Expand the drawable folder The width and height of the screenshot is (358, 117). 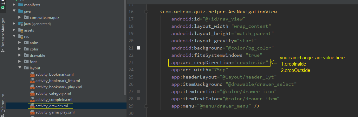[x=20, y=56]
